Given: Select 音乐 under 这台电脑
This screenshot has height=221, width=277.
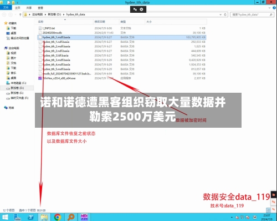Looking at the screenshot, I should [13, 73].
